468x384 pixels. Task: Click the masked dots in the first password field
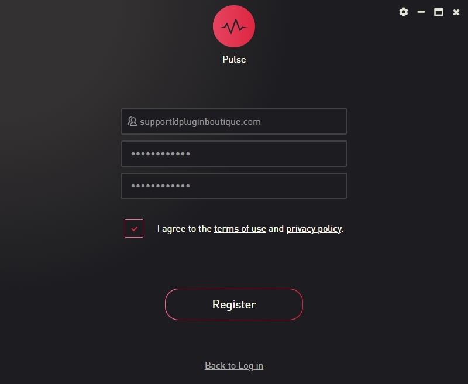coord(160,154)
